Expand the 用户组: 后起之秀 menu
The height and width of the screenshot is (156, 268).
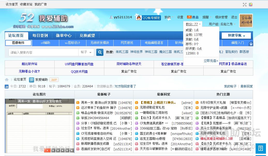[222, 24]
